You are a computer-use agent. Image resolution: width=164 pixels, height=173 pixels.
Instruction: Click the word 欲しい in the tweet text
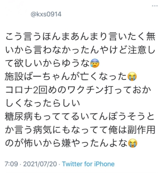[x=28, y=63]
